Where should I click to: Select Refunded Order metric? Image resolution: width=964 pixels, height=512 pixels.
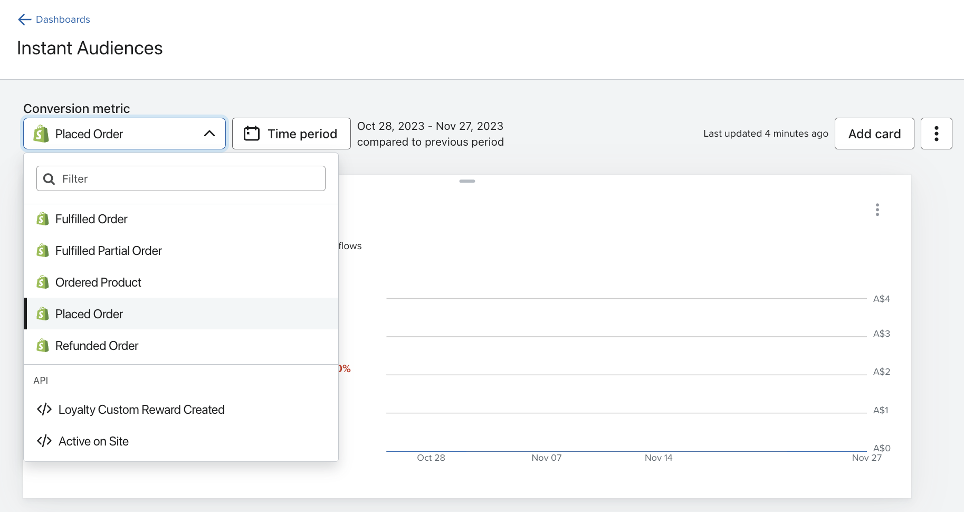pos(181,346)
